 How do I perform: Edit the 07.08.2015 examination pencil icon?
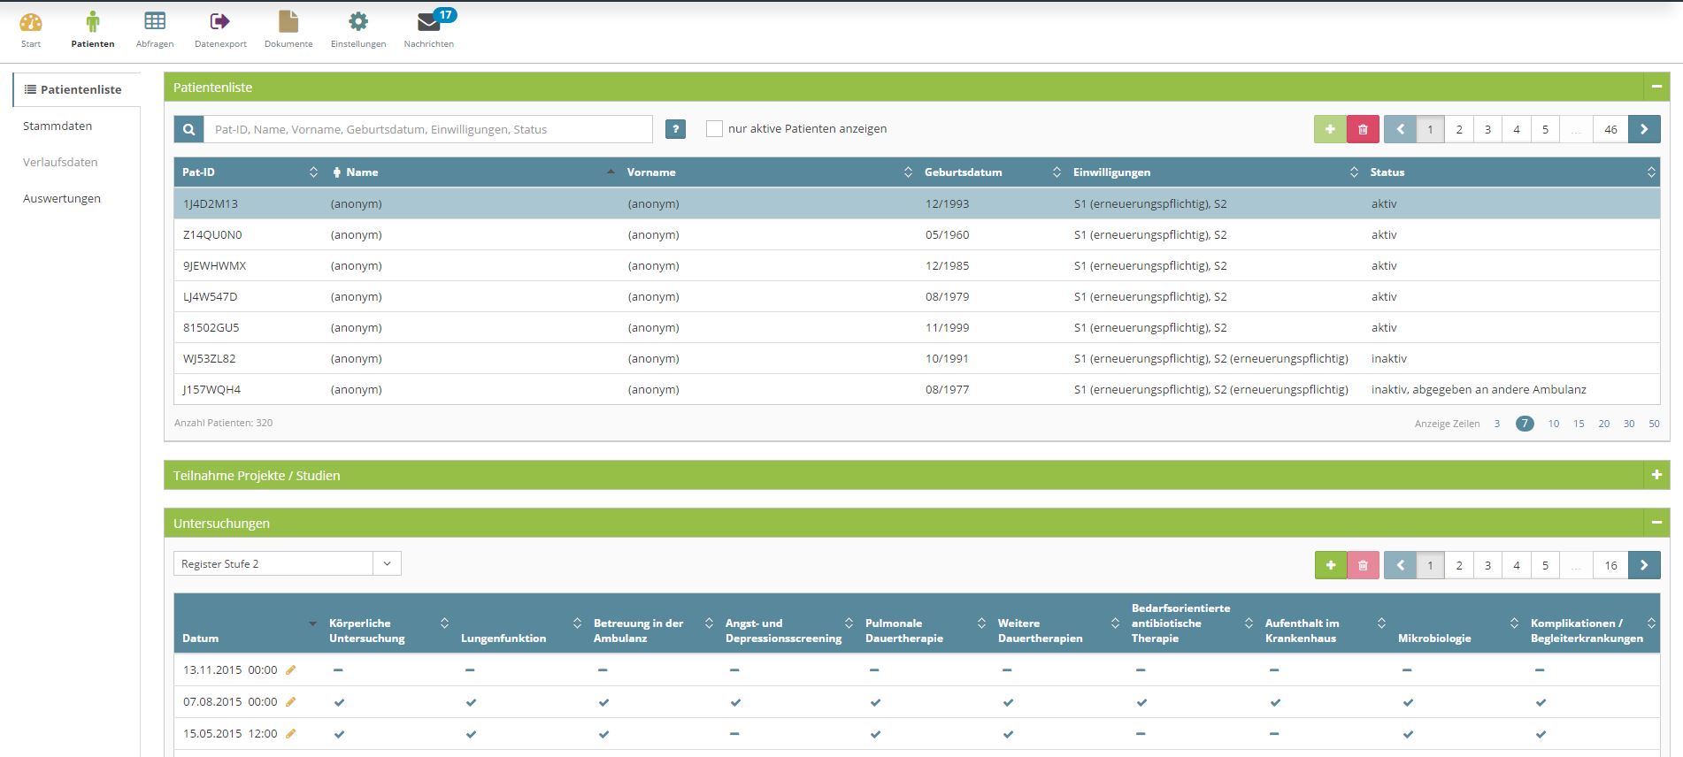coord(290,702)
